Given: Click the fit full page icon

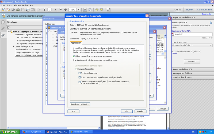Looking at the screenshot, I should (x=90, y=10).
